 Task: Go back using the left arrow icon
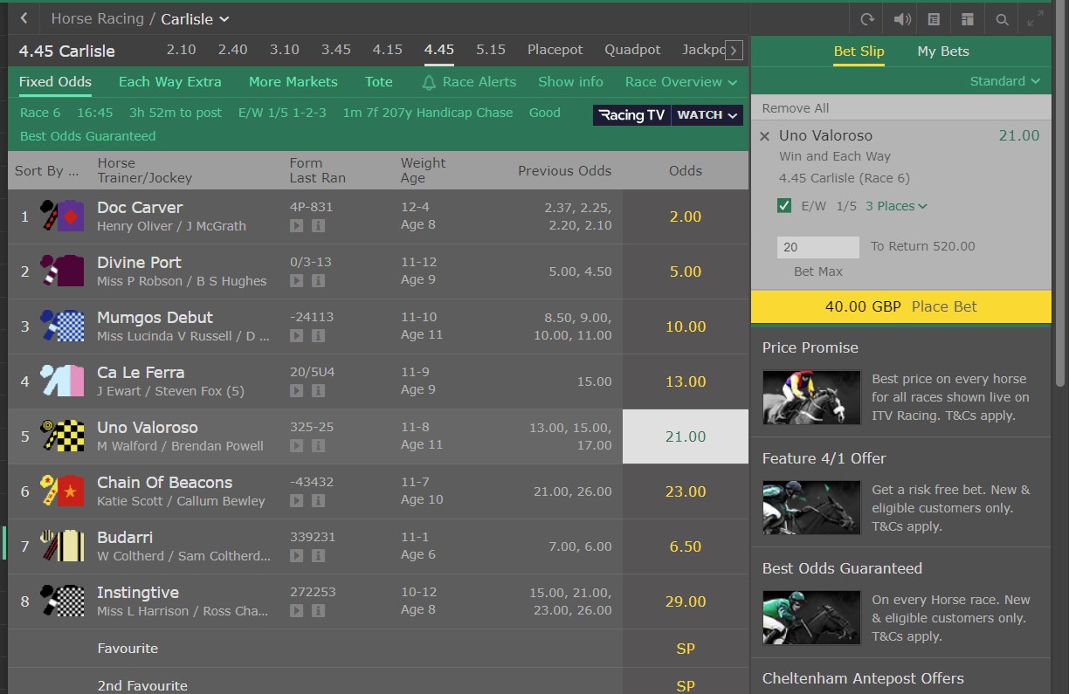[x=24, y=18]
